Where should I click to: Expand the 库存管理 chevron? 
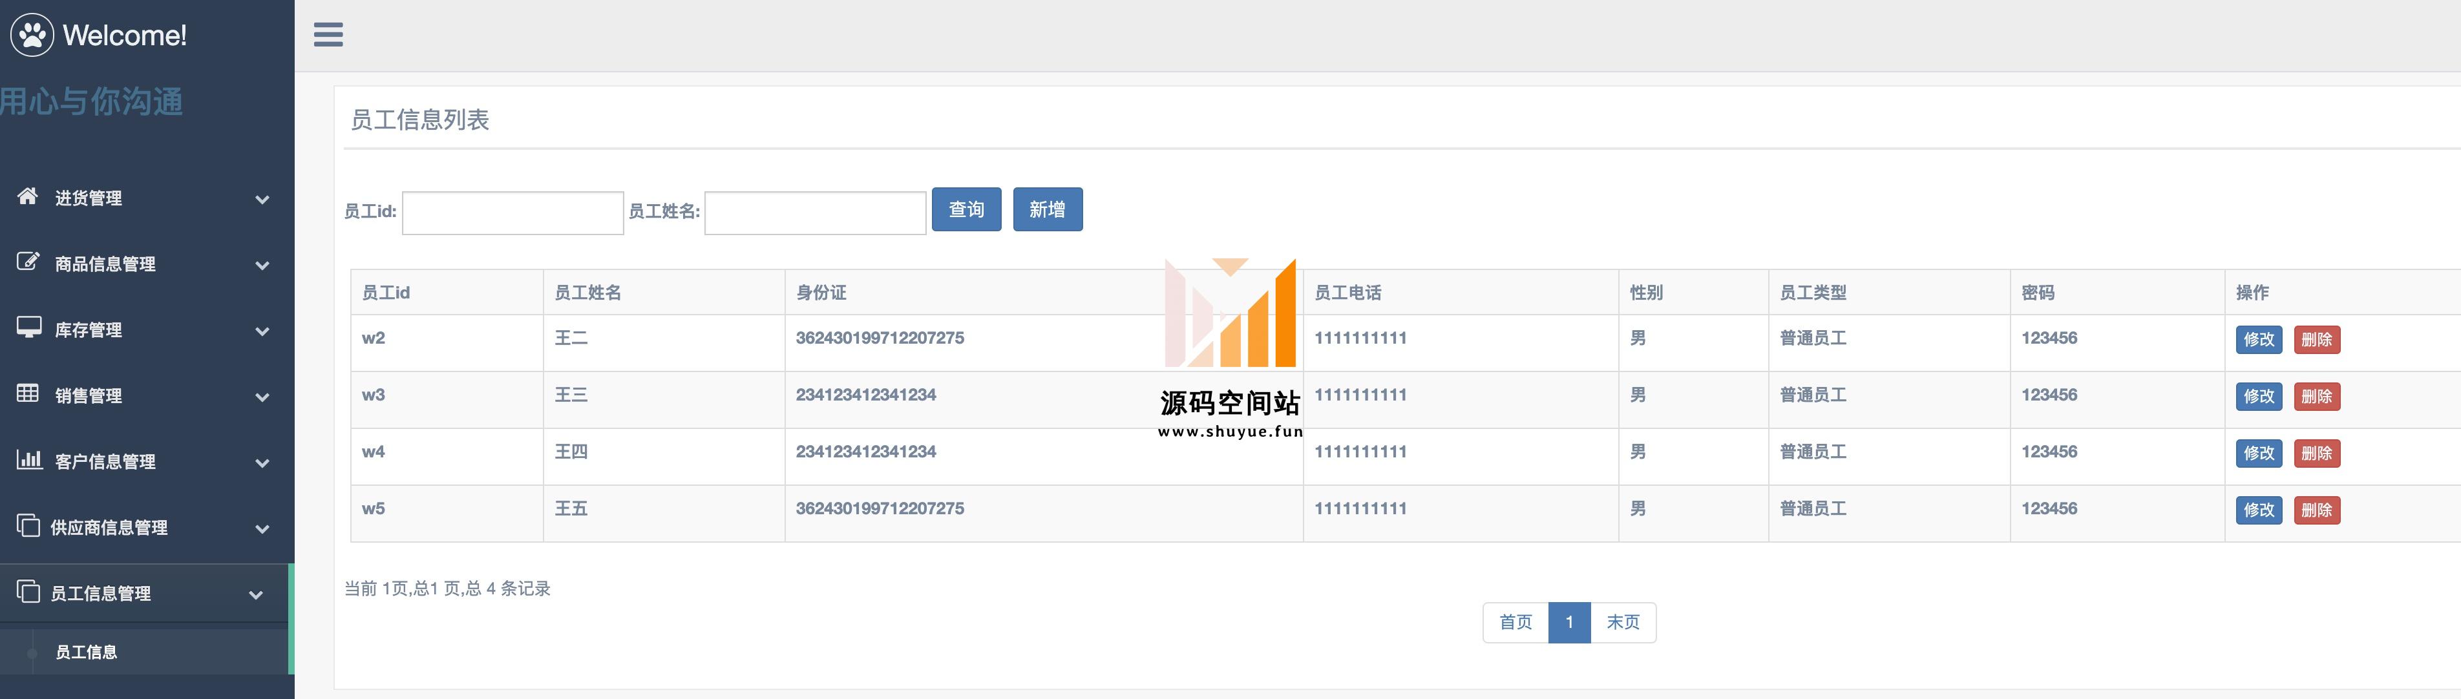[x=262, y=331]
